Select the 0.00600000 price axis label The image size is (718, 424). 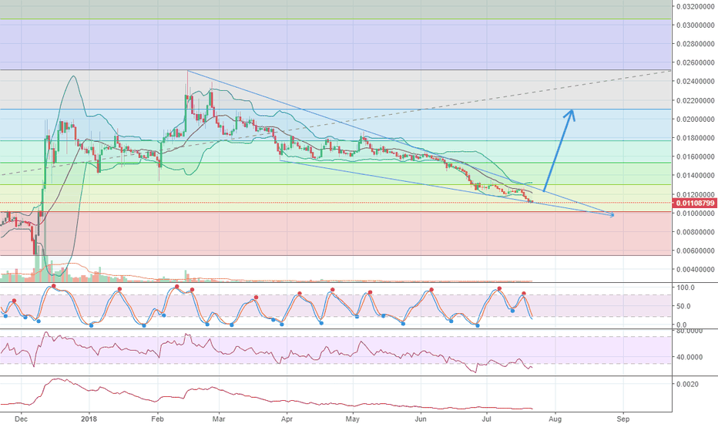[696, 251]
